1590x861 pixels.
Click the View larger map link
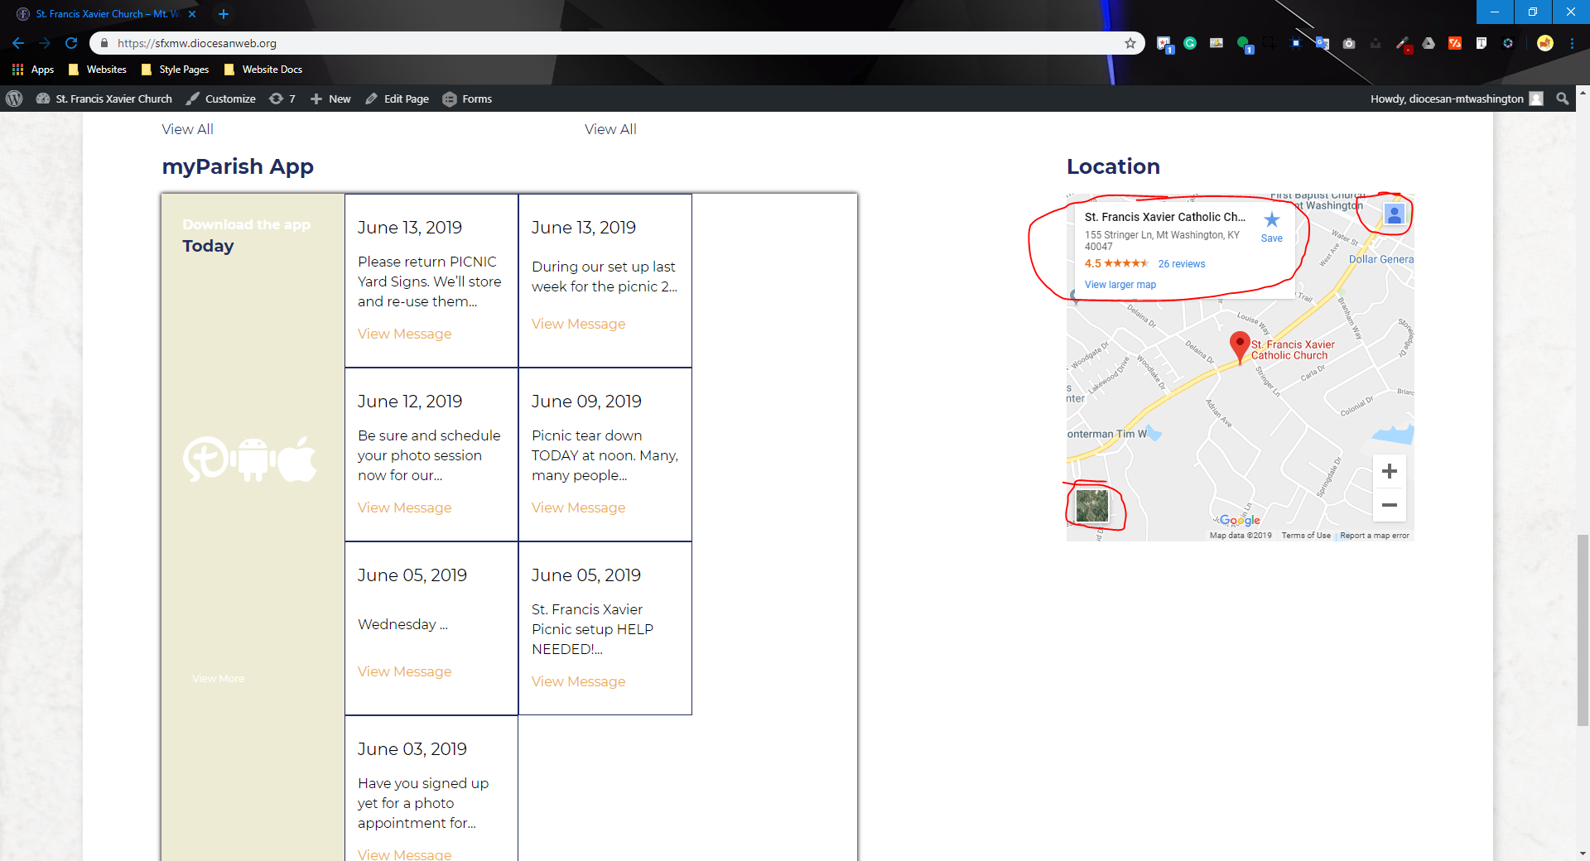click(x=1120, y=285)
